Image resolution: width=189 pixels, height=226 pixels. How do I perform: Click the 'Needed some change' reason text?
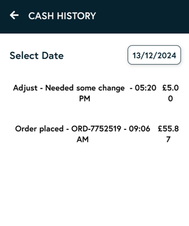[85, 88]
